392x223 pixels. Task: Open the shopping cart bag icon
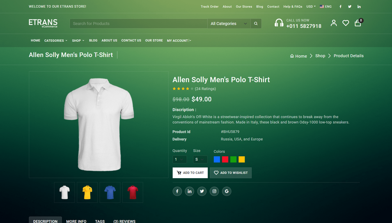tap(358, 23)
